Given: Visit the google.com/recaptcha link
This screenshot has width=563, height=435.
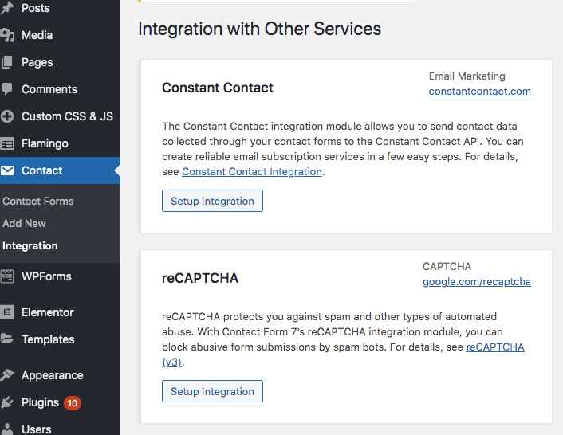Looking at the screenshot, I should 477,282.
